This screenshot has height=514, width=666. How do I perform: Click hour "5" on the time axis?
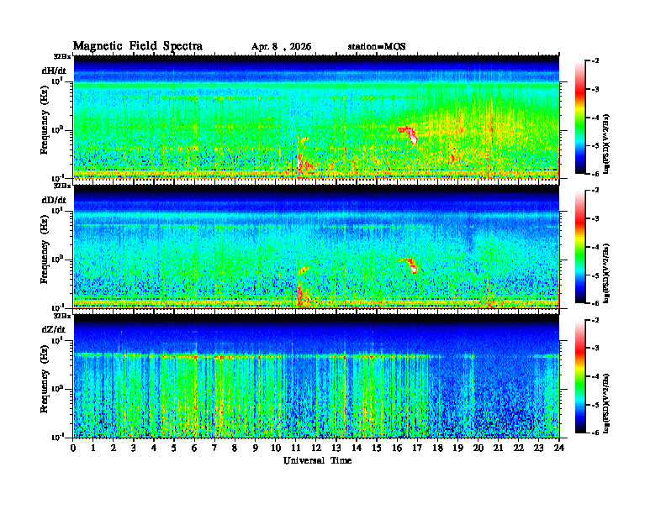174,448
